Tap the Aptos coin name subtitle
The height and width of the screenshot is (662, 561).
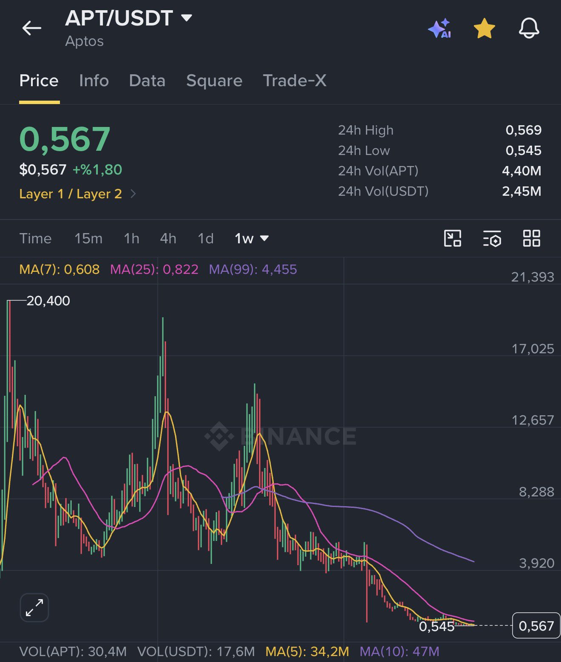84,41
